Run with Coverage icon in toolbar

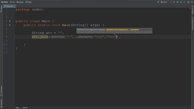(181, 2)
